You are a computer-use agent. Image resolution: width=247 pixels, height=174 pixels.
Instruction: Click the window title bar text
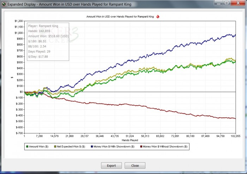(x=69, y=4)
